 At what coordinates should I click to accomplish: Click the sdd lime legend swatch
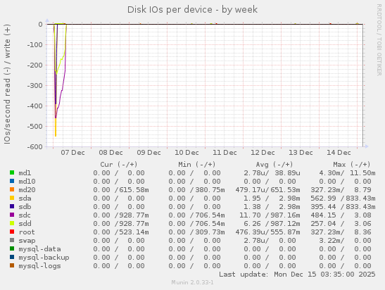(12, 223)
